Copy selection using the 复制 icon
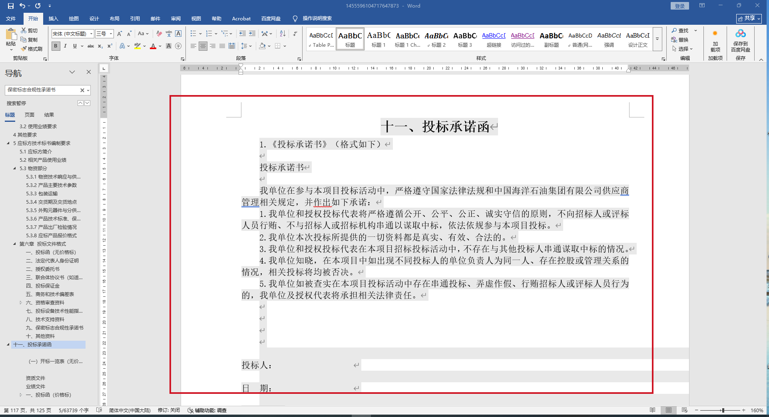769x417 pixels. (x=30, y=40)
